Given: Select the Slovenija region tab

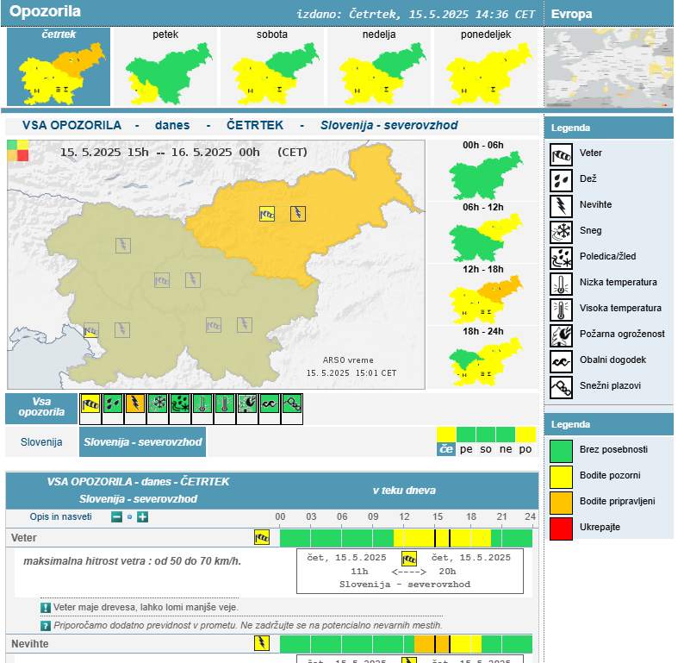Looking at the screenshot, I should tap(41, 442).
